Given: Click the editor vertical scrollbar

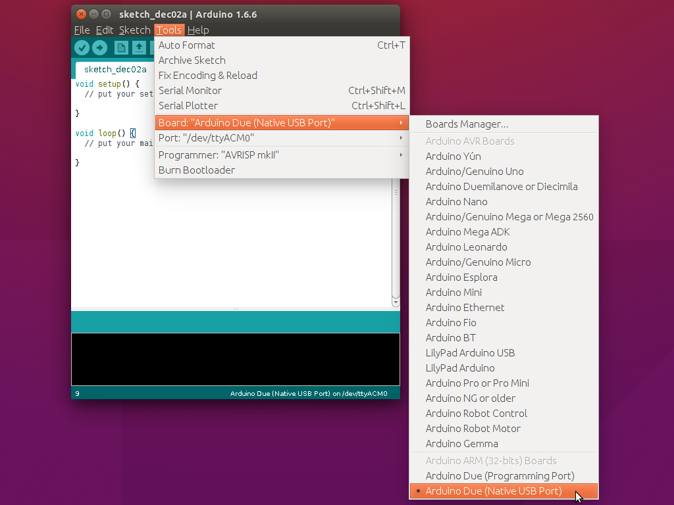Looking at the screenshot, I should (x=396, y=238).
